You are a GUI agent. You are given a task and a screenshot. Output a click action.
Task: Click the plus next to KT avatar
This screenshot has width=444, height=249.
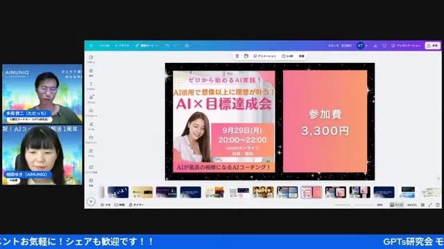tap(366, 46)
